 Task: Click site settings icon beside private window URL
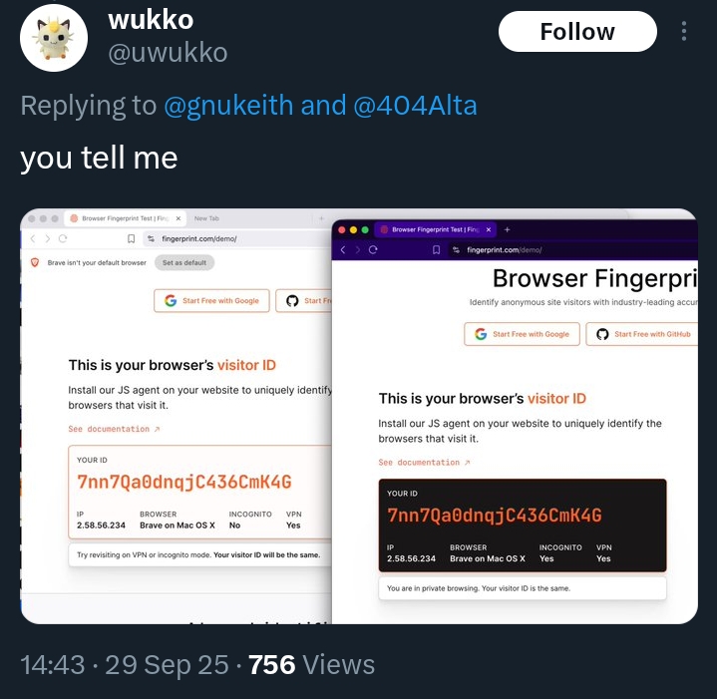pos(456,249)
